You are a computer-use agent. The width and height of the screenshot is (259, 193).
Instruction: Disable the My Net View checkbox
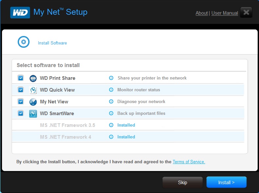(x=21, y=101)
